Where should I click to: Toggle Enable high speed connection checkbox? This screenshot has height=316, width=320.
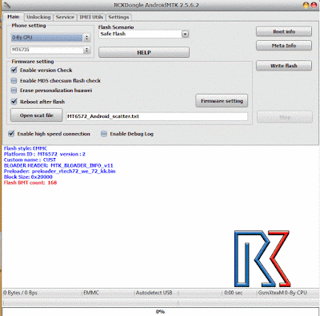click(x=11, y=134)
